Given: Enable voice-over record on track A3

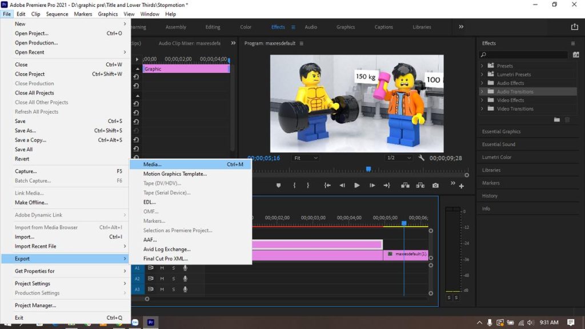Looking at the screenshot, I should 185,289.
